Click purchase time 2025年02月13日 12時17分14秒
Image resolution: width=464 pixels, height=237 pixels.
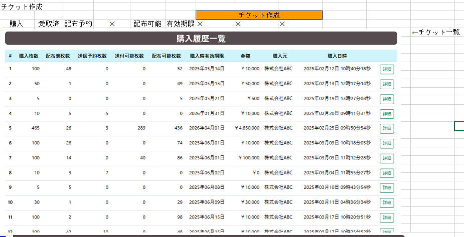point(337,83)
